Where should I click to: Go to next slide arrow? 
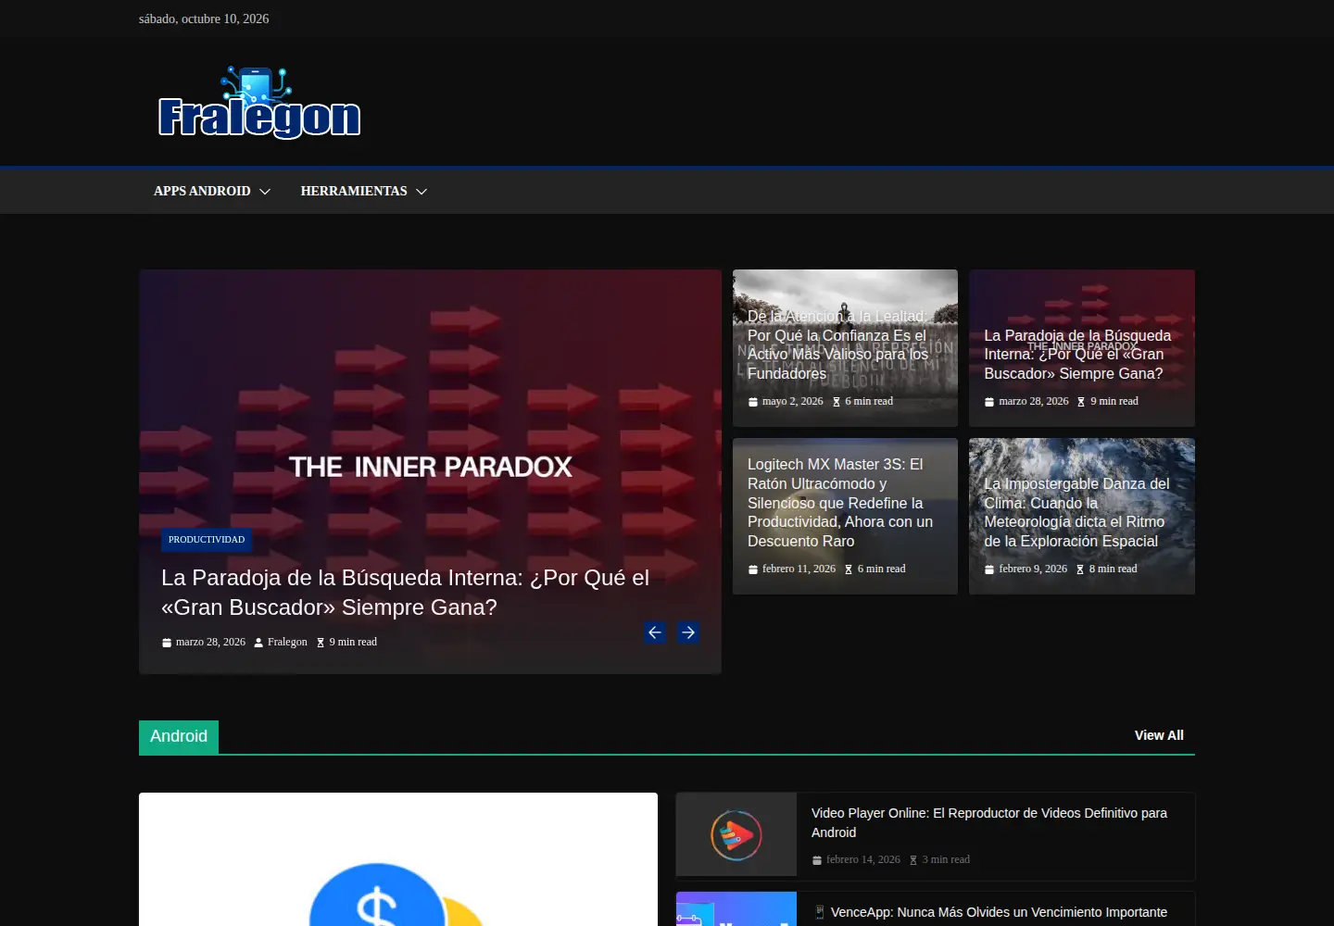tap(688, 632)
